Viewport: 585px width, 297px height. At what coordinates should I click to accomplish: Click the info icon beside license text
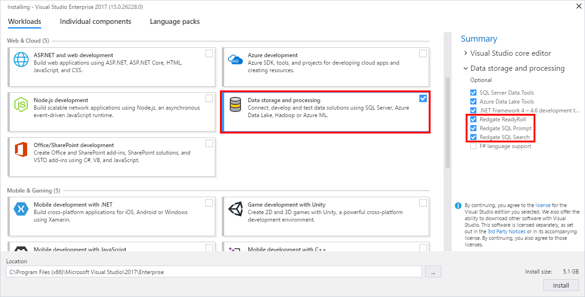[x=458, y=206]
